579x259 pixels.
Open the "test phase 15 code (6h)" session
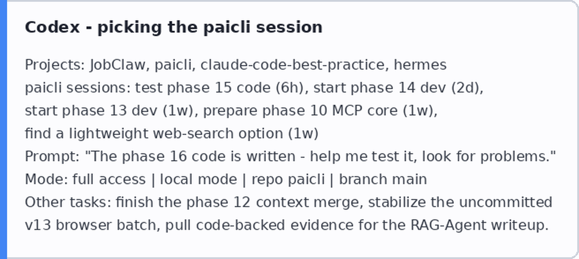click(219, 88)
